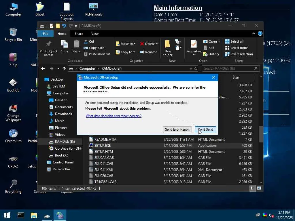
Task: Click the Size column header
Action: (x=242, y=77)
